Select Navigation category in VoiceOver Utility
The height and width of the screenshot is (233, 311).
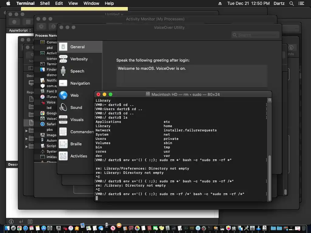[x=80, y=83]
